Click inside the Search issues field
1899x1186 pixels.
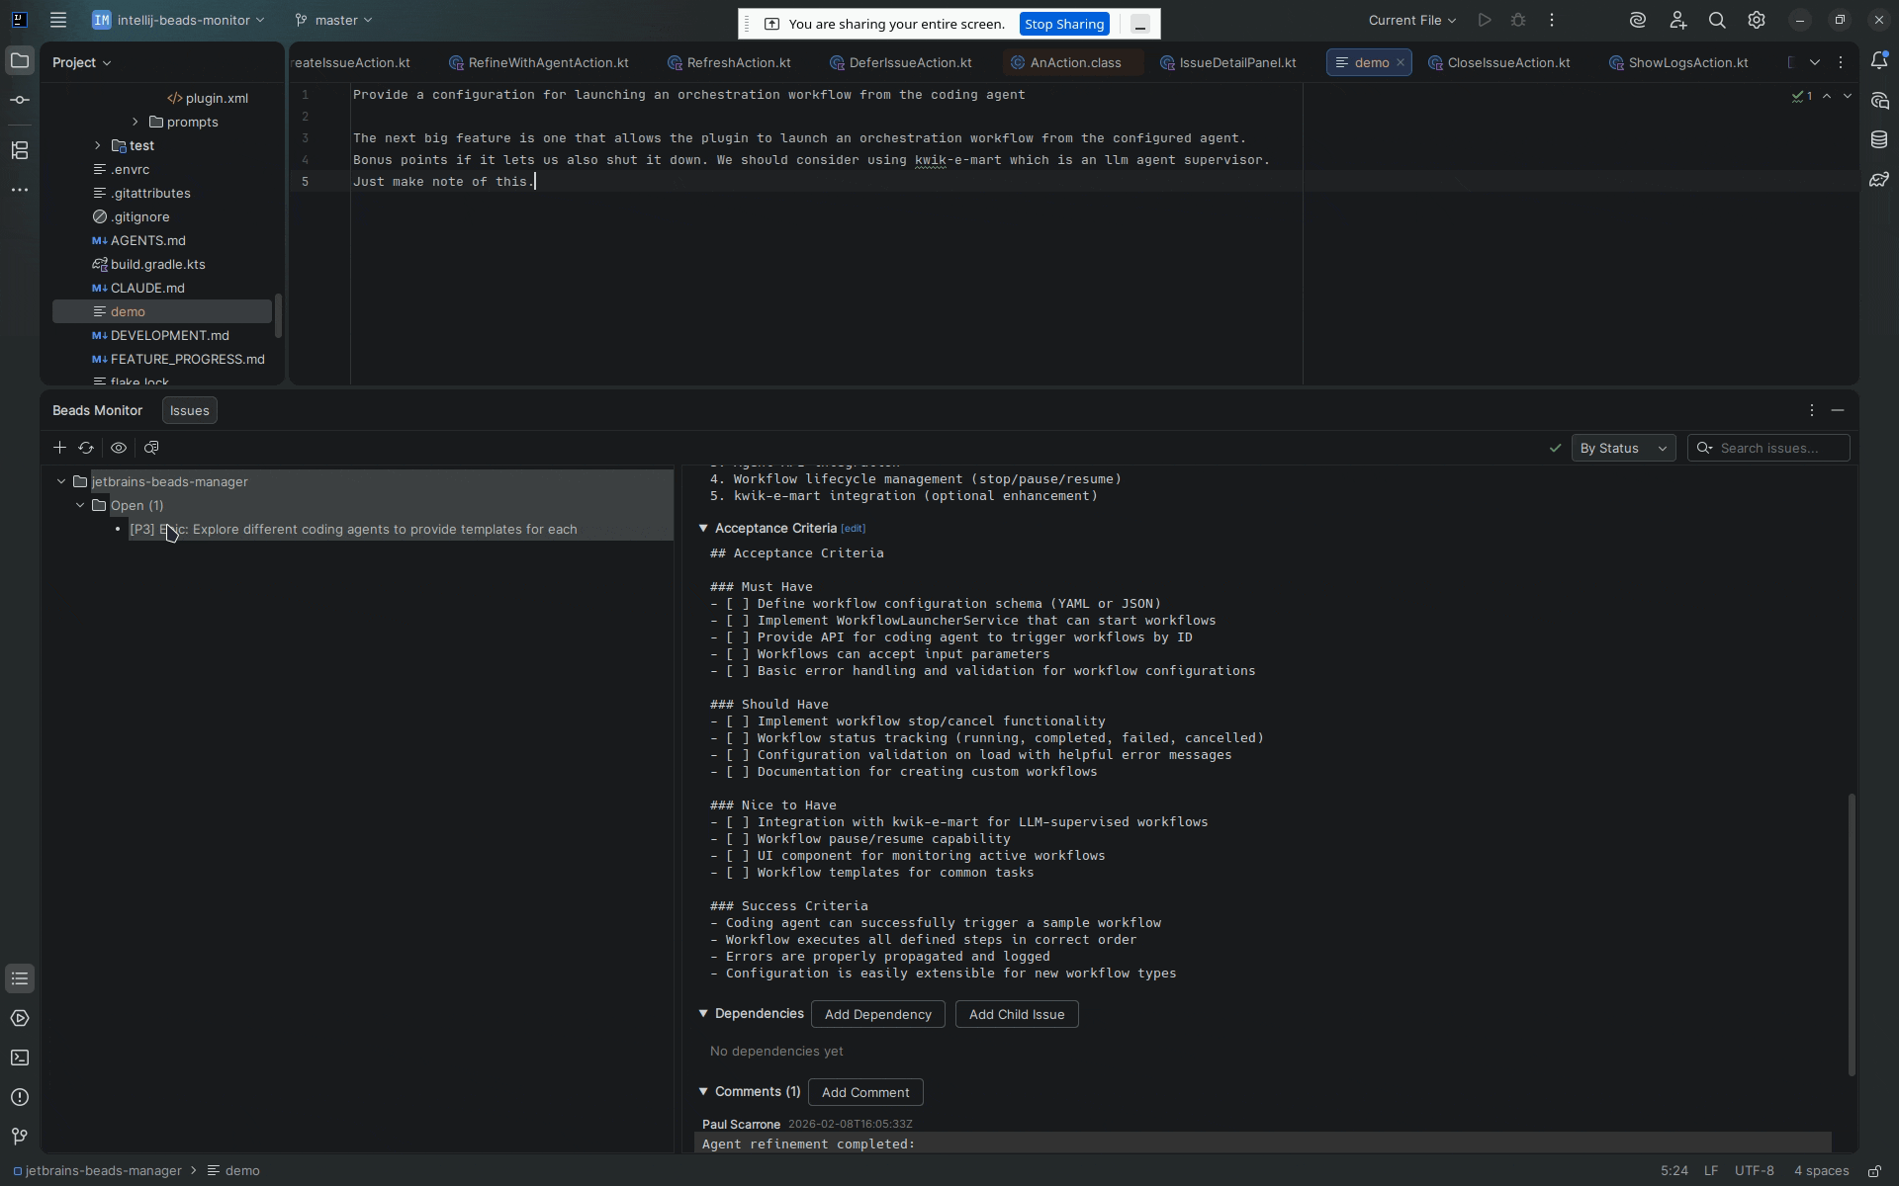click(1770, 448)
